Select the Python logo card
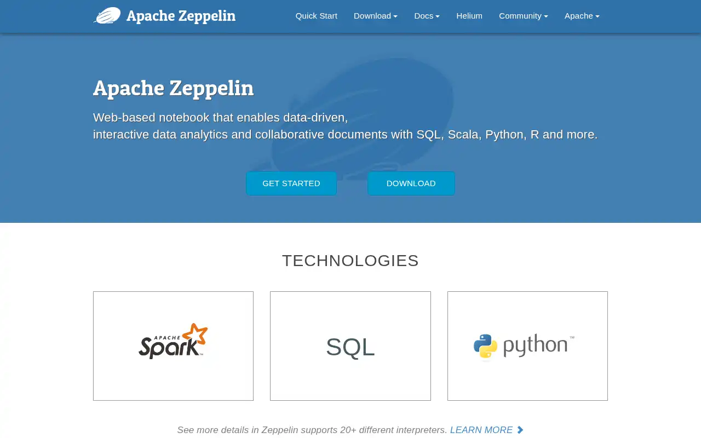 click(527, 346)
